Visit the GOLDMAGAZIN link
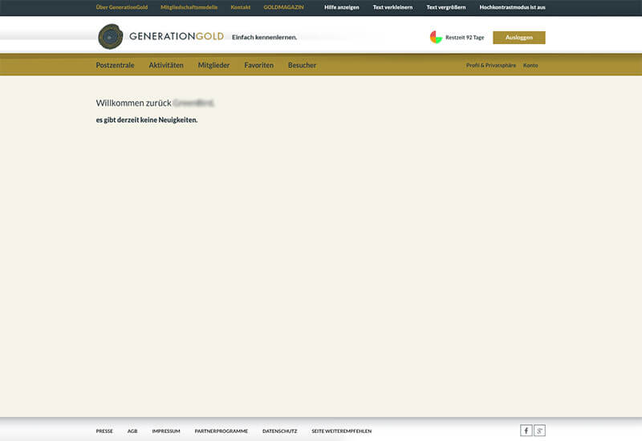The width and height of the screenshot is (642, 441). (x=283, y=7)
